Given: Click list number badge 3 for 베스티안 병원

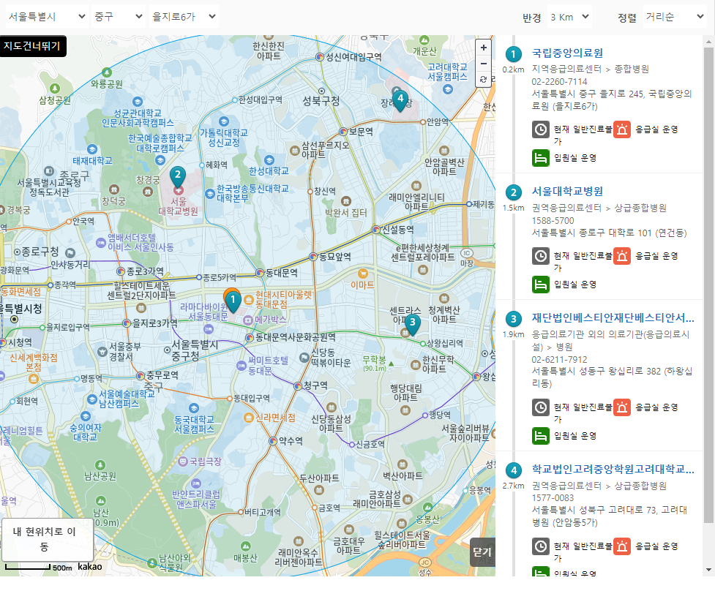Looking at the screenshot, I should click(x=514, y=319).
